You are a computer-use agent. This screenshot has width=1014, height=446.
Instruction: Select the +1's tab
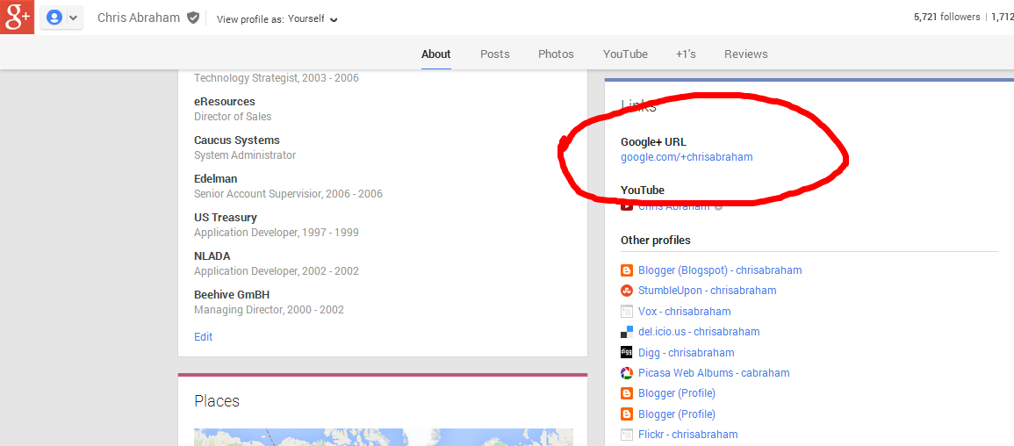[686, 54]
